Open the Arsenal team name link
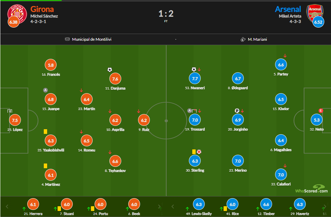 tap(288, 9)
